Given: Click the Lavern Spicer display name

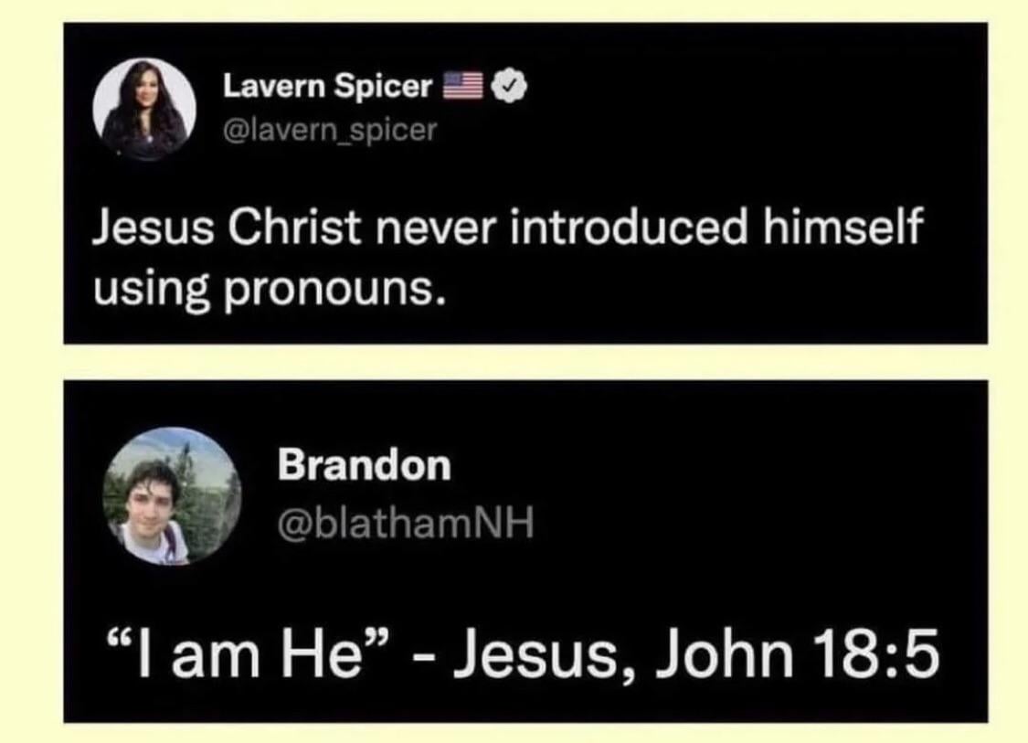Looking at the screenshot, I should 328,87.
